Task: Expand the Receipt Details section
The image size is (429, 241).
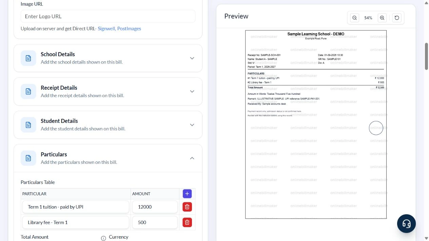Action: 192,91
